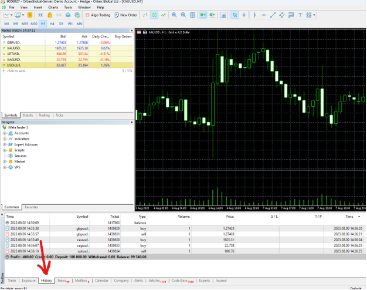Image resolution: width=367 pixels, height=290 pixels.
Task: Open the File menu
Action: pyautogui.click(x=12, y=7)
